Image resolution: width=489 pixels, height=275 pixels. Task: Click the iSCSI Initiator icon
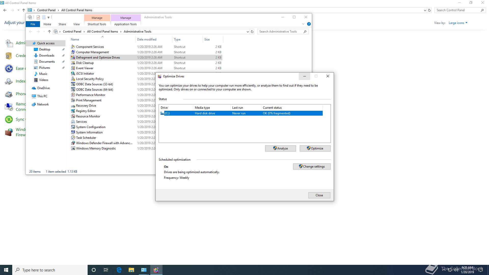(x=73, y=74)
